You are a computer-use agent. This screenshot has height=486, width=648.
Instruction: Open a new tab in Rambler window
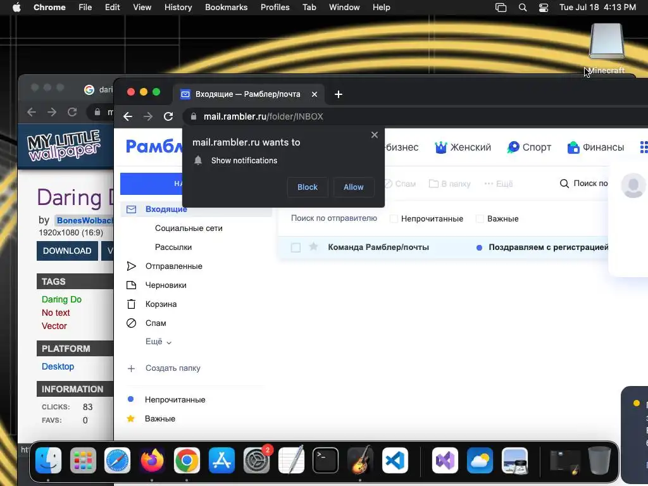(x=339, y=94)
